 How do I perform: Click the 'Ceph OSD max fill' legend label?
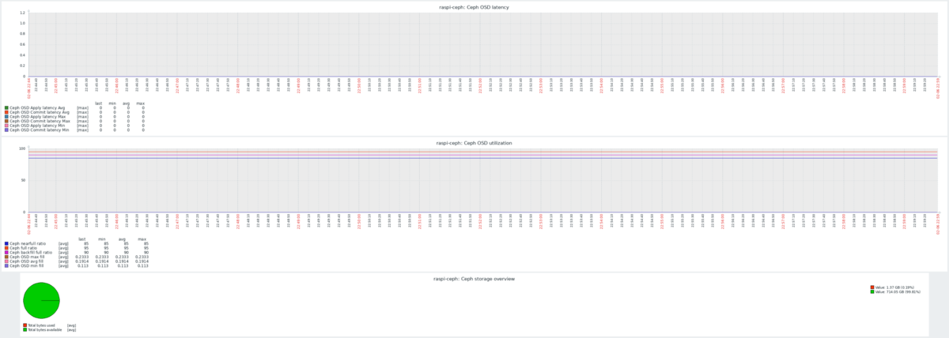(27, 257)
